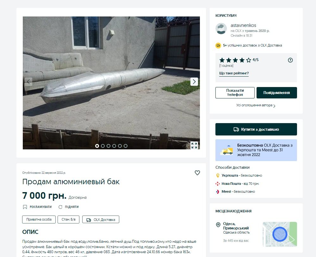Click the OLX Доставка tag
The image size is (316, 257).
pos(101,220)
